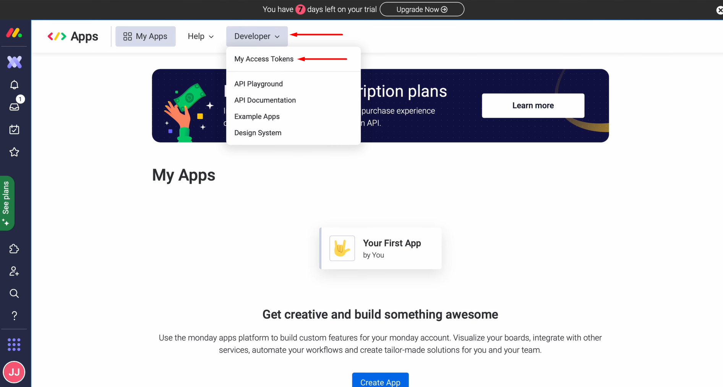
Task: Invite members using the person-plus icon
Action: (x=14, y=271)
